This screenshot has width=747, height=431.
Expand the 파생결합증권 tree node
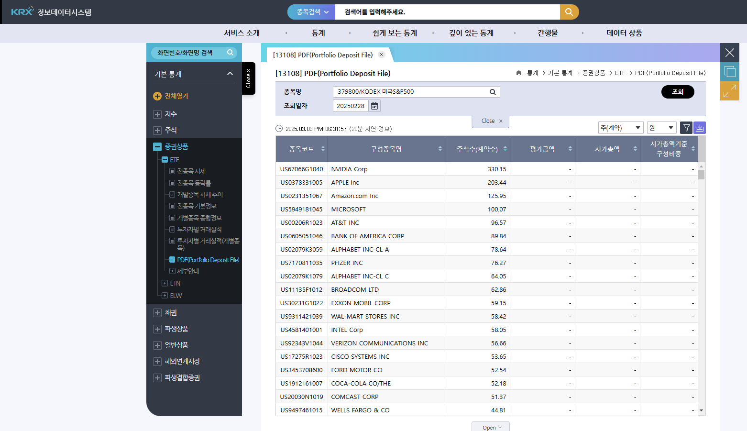click(157, 378)
